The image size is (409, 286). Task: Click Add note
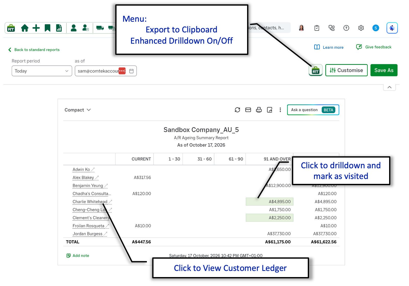[78, 256]
